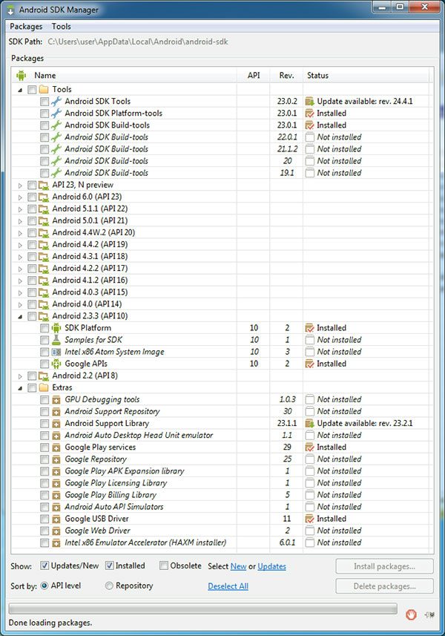Click the SDK Path text field
Screen dimensions: 445x636
click(138, 42)
